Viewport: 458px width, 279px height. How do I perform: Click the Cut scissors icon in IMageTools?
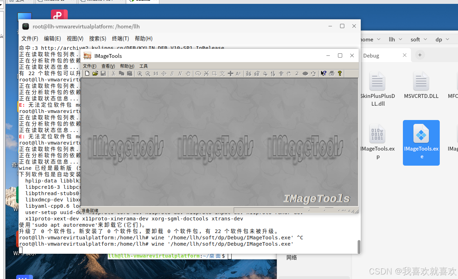tap(113, 73)
